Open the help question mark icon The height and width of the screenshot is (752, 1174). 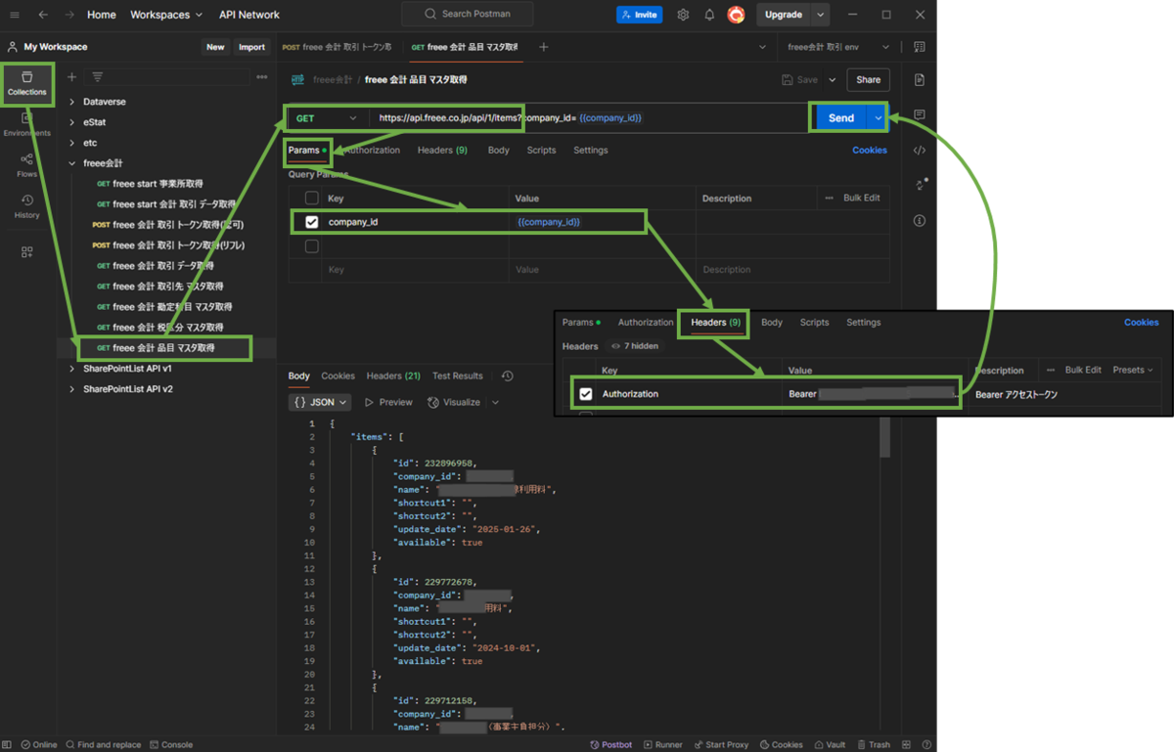(926, 744)
